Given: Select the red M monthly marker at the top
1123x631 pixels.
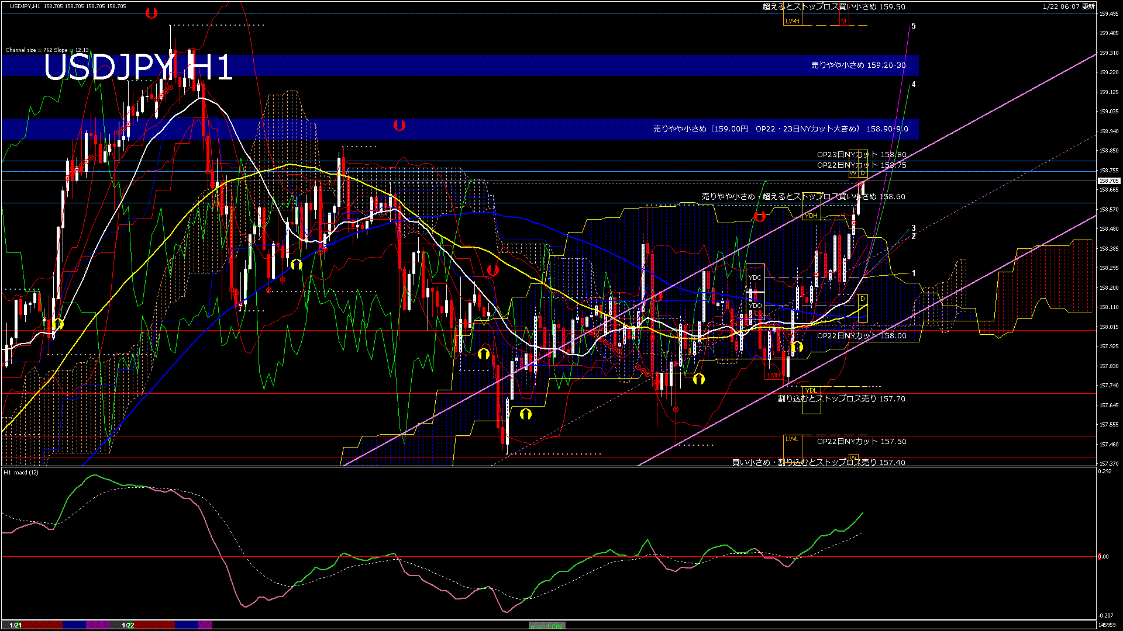Looking at the screenshot, I should click(843, 21).
